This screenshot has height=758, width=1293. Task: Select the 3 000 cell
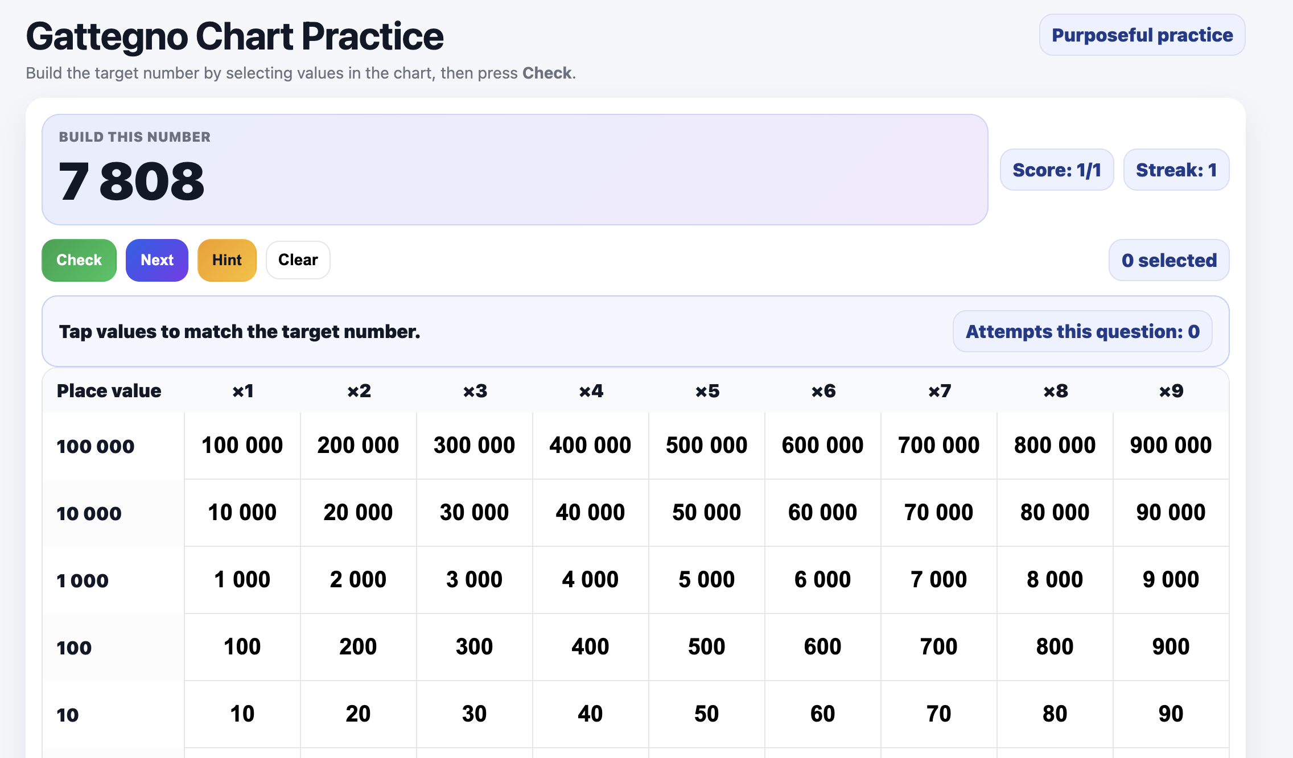(474, 579)
